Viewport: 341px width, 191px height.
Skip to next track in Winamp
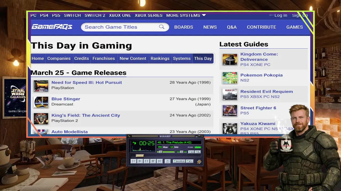tap(160, 161)
